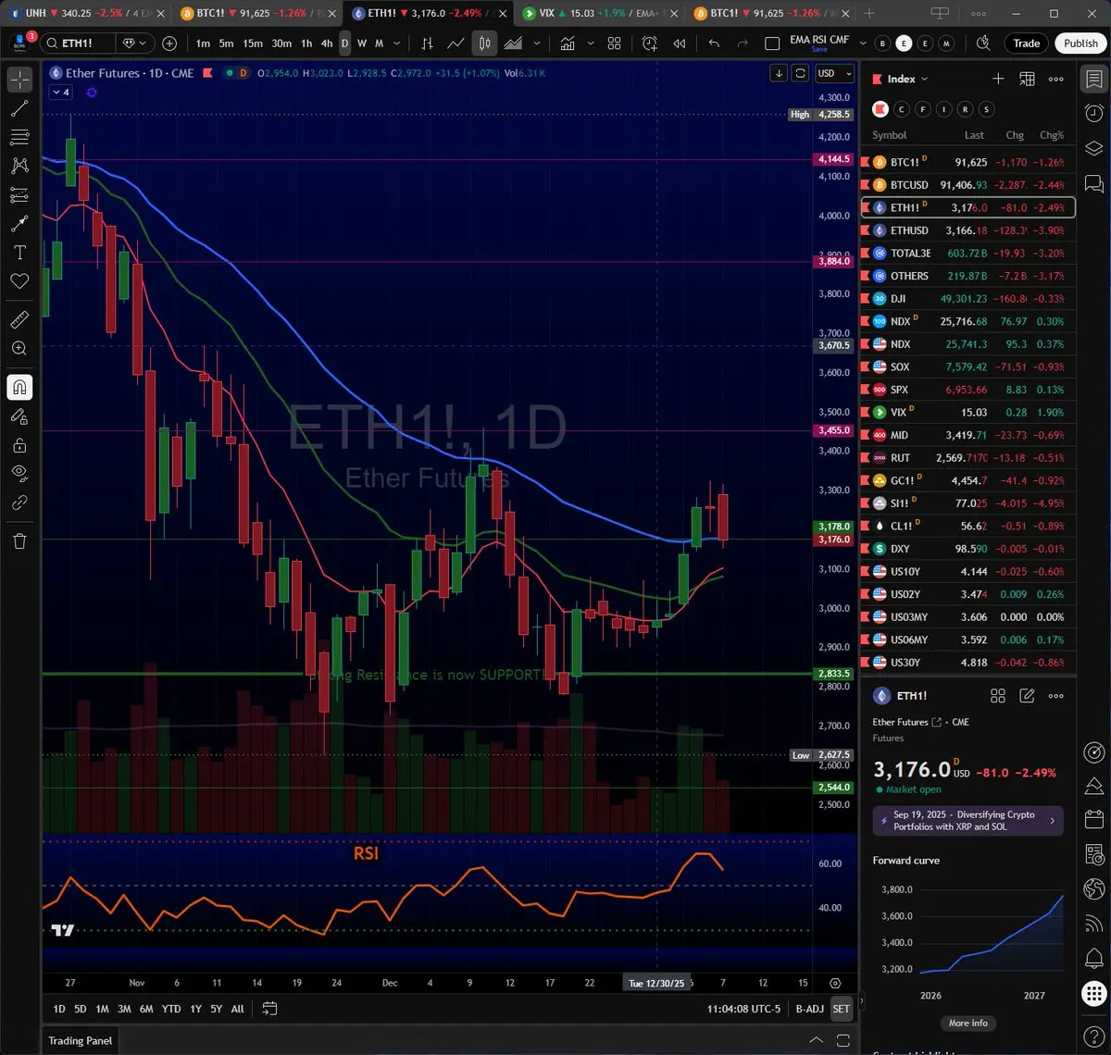Viewport: 1111px width, 1055px height.
Task: Open the layout templates grid
Action: click(614, 43)
